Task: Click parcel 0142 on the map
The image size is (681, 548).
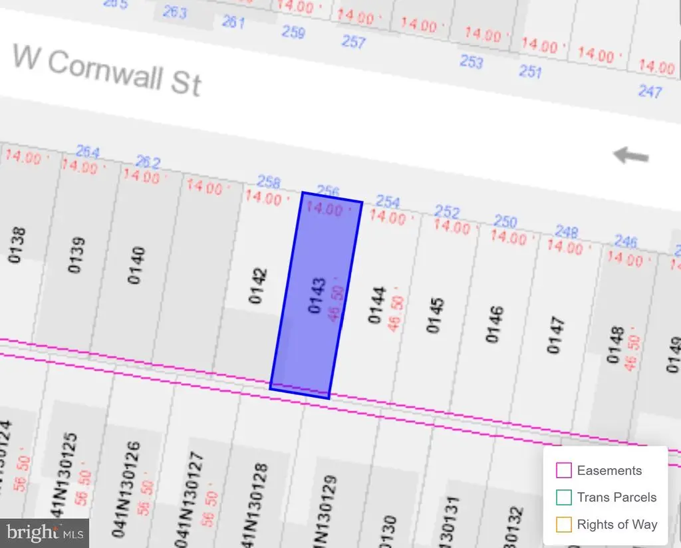Action: [259, 286]
